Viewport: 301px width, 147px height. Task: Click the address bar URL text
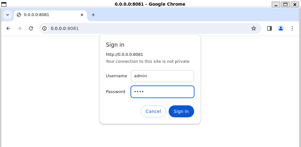coord(65,28)
